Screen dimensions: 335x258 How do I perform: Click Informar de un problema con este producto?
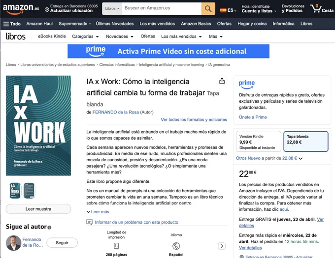pos(136,222)
